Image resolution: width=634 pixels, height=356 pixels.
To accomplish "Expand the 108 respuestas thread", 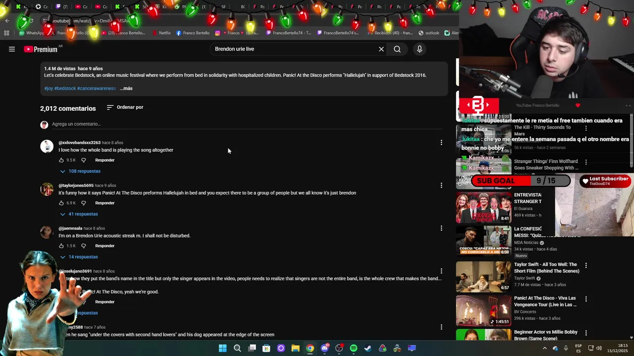I will tap(80, 171).
